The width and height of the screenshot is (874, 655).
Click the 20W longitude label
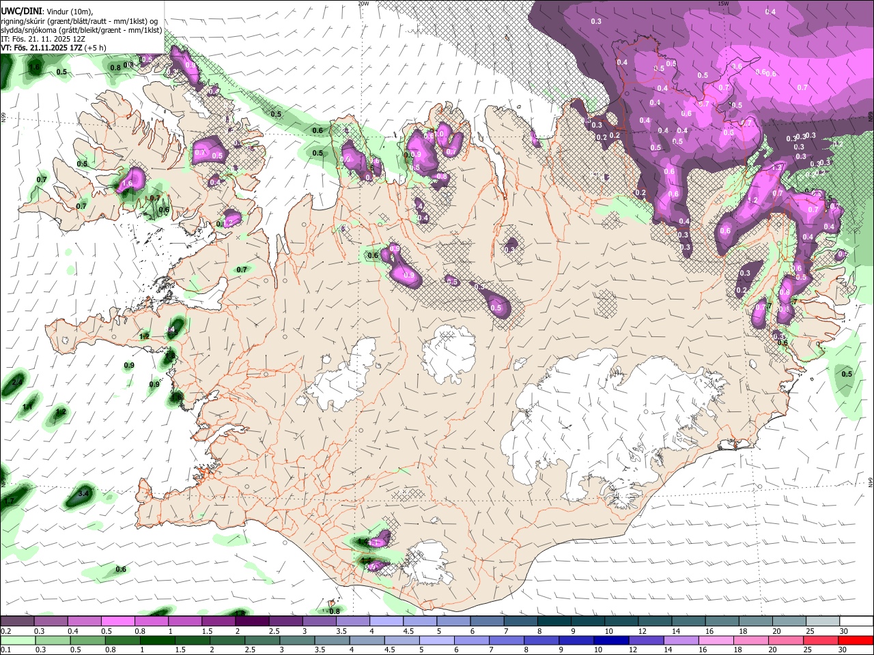click(x=363, y=3)
